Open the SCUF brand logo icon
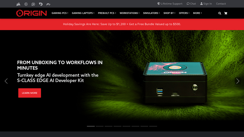 pyautogui.click(x=33, y=4)
